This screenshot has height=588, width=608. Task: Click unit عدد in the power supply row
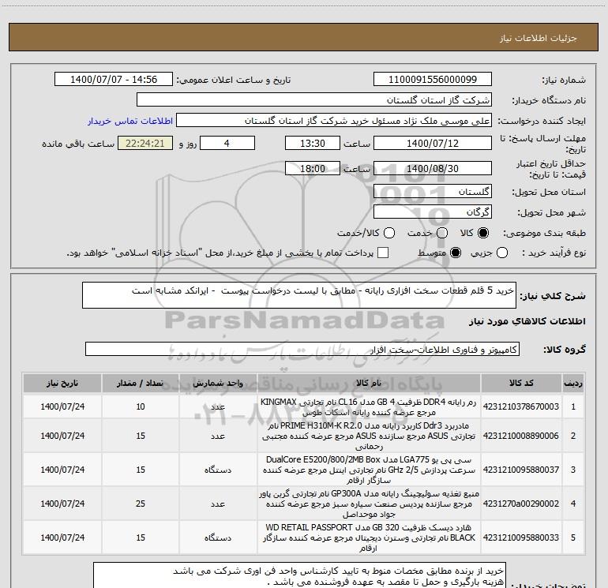(x=218, y=504)
